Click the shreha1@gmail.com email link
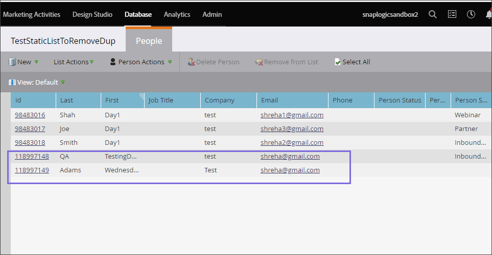492x255 pixels. coord(292,115)
